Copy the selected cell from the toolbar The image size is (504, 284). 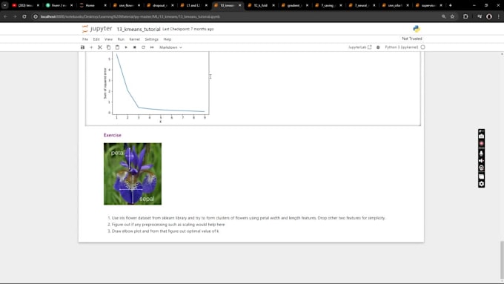coord(109,47)
